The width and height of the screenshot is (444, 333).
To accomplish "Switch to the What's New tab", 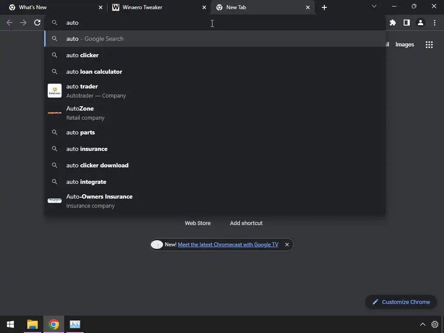I will click(54, 7).
